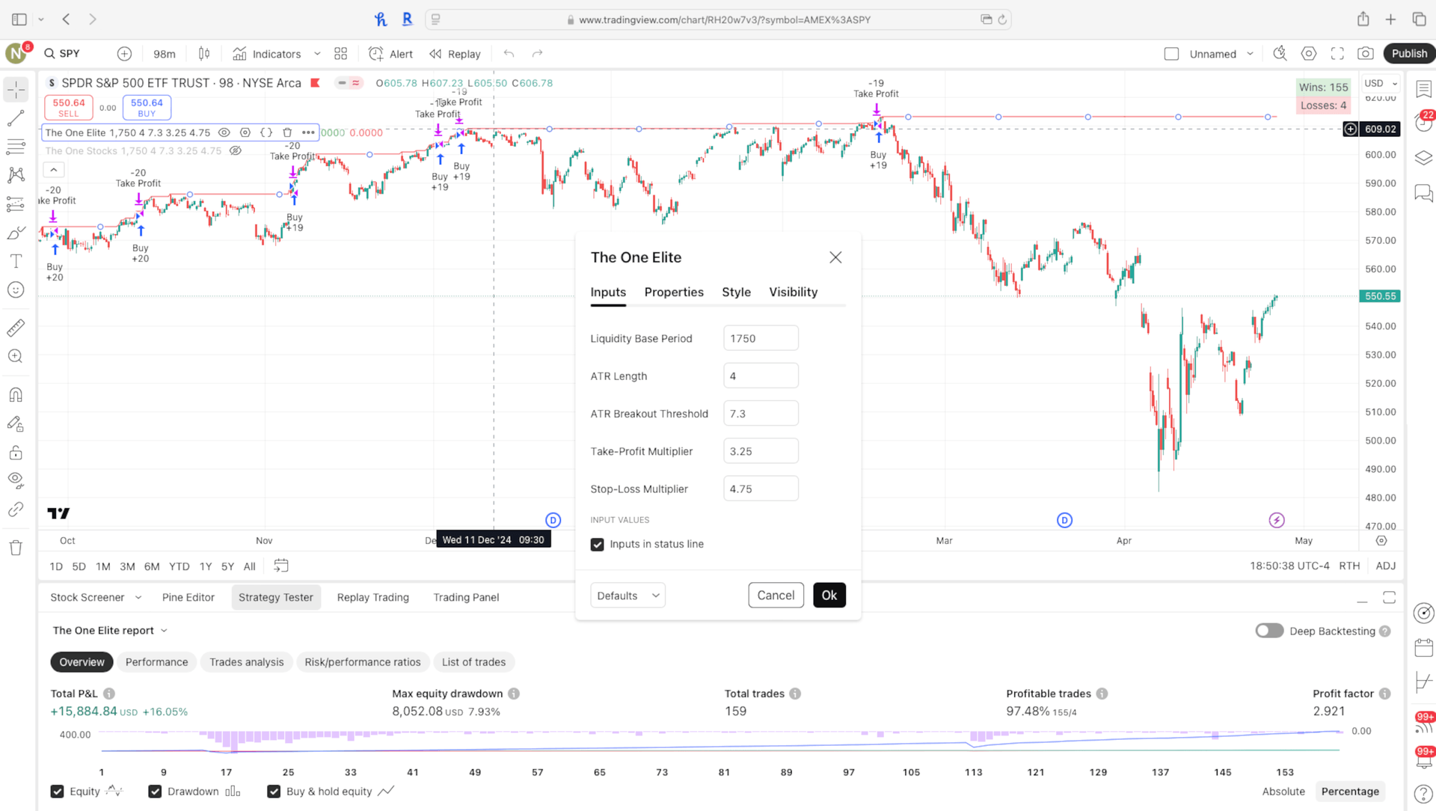Open chart settings hexagon icon
1436x811 pixels.
click(1309, 53)
